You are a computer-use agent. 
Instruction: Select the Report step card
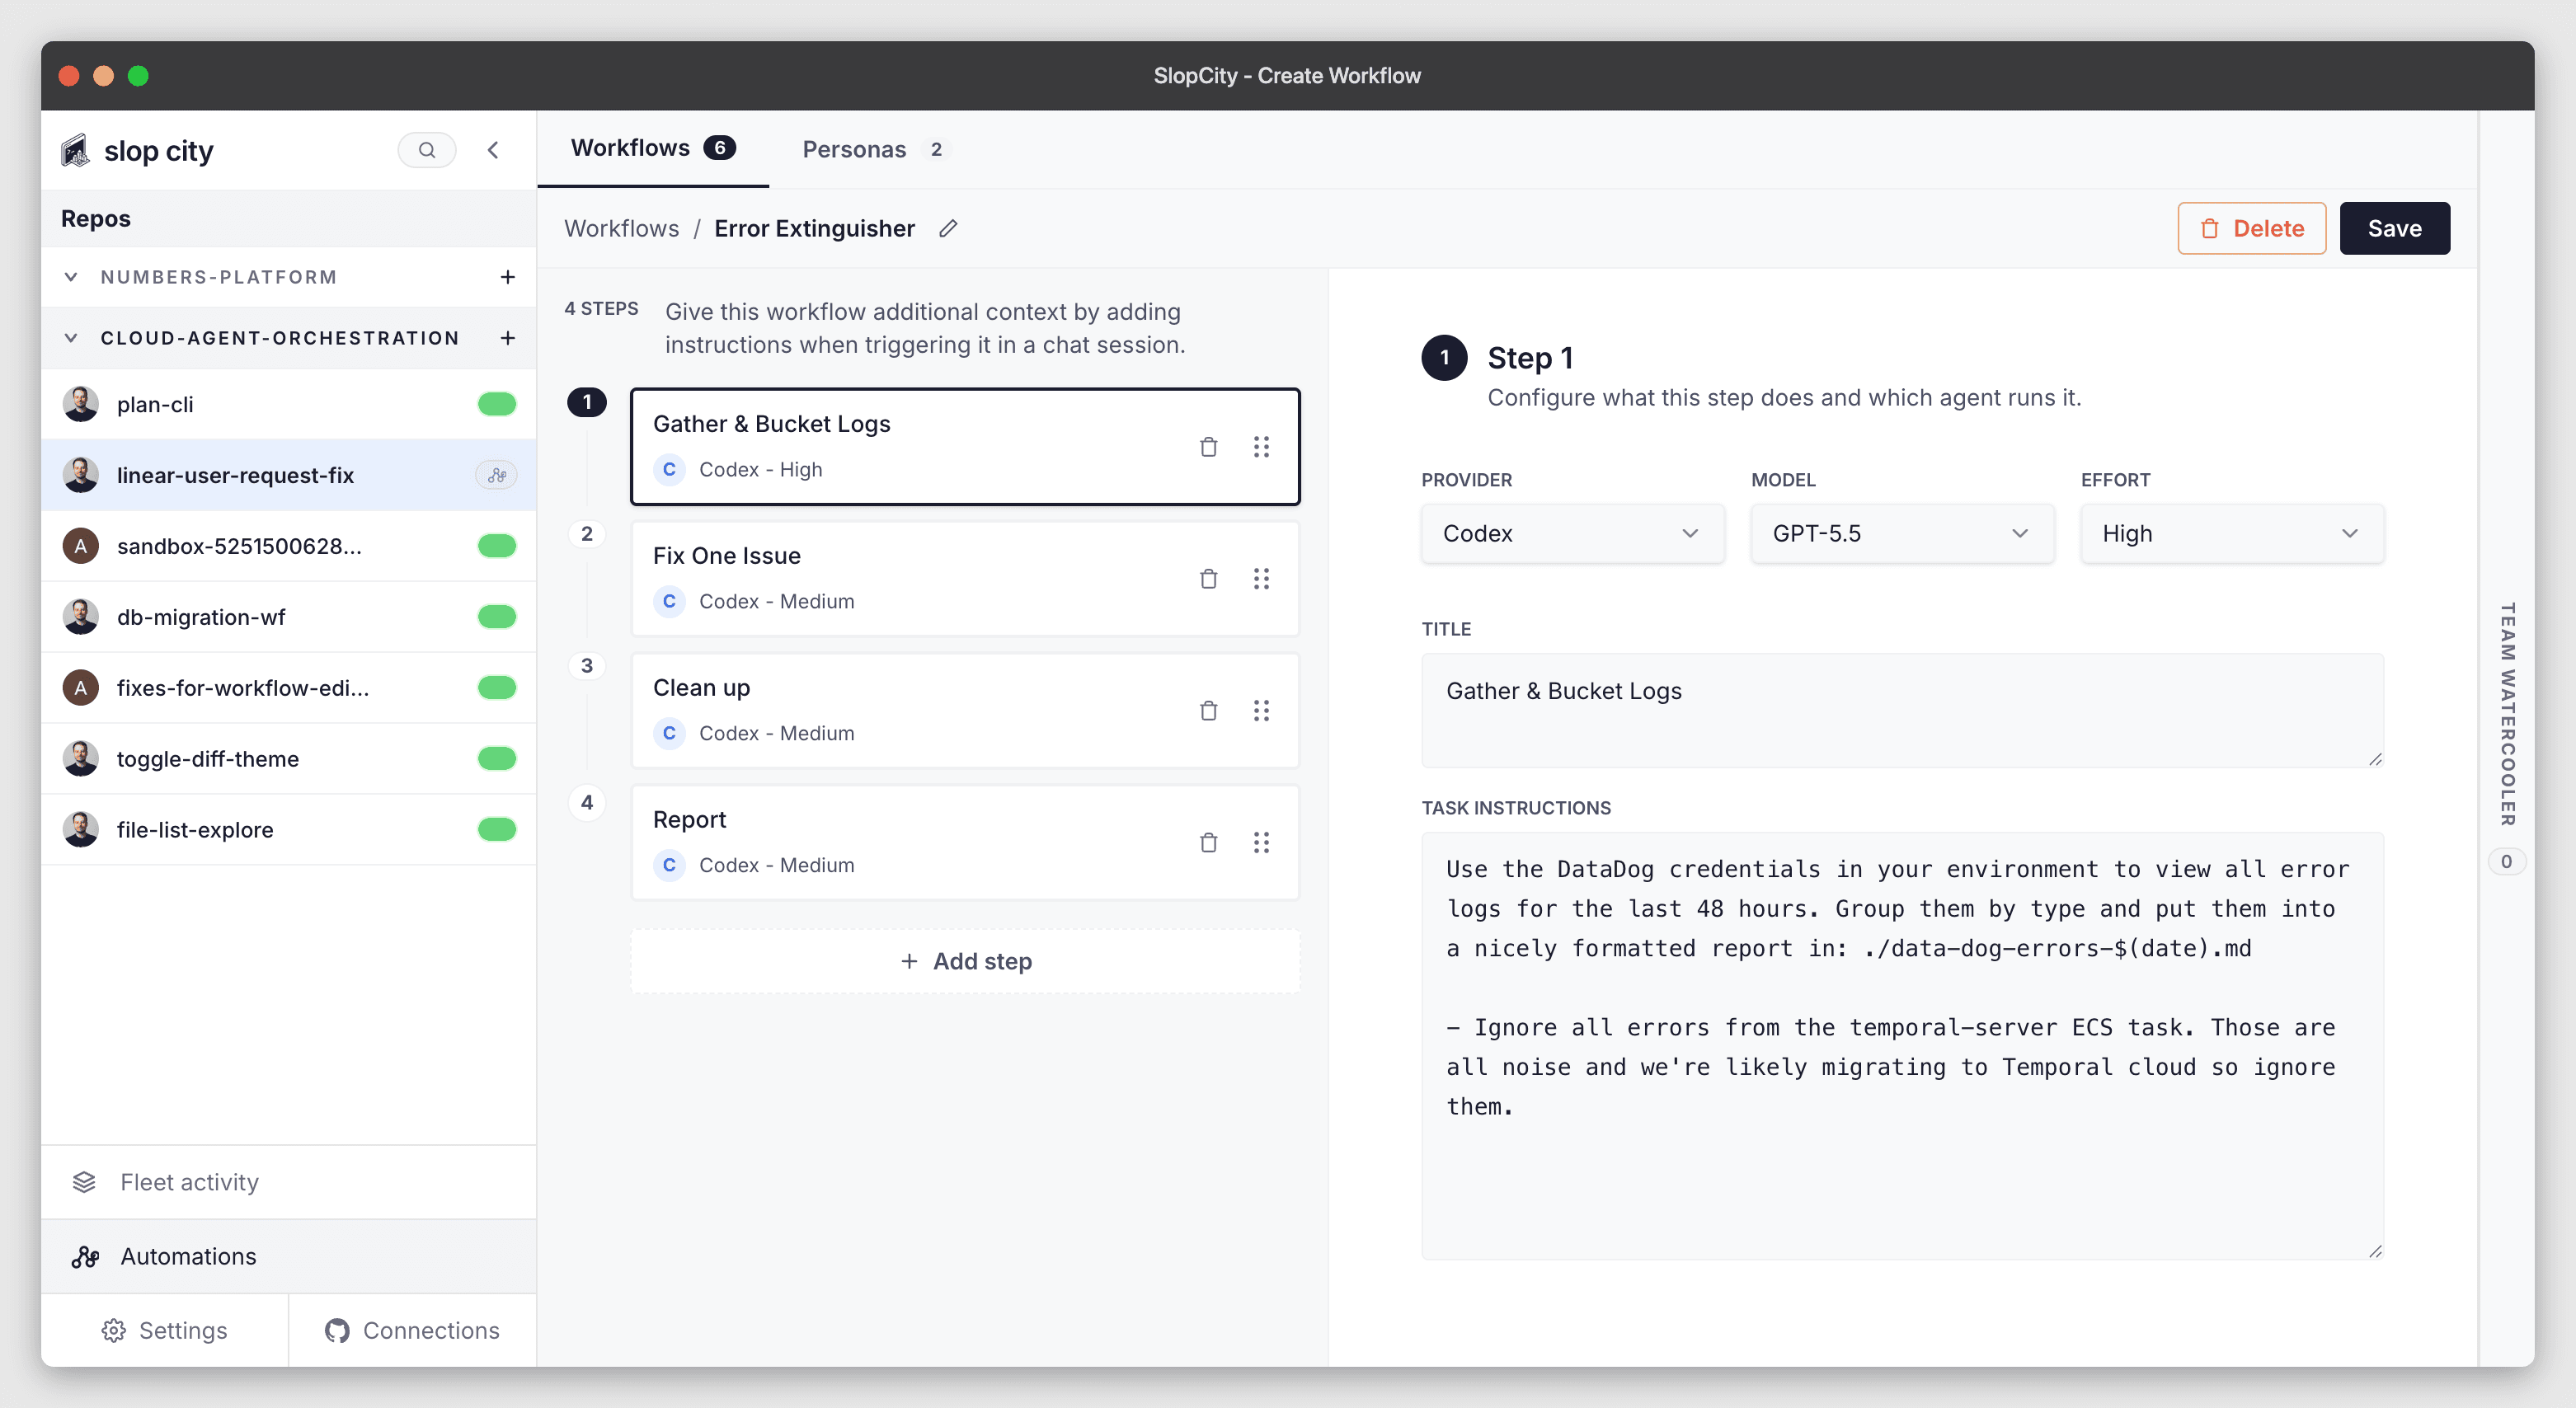(965, 843)
